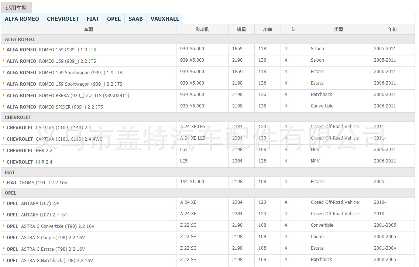Open ALFA ROMEO 159 (939_) 1.9 JTS link
This screenshot has height=267, width=419.
point(51,50)
